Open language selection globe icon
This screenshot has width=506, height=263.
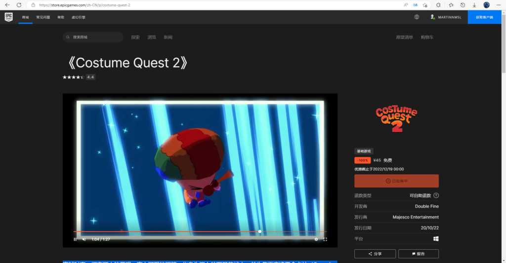417,17
